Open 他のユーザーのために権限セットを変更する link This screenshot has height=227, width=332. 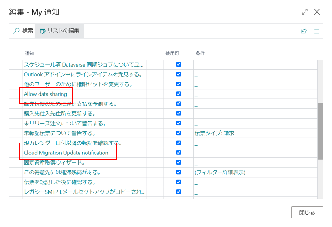[x=78, y=84]
